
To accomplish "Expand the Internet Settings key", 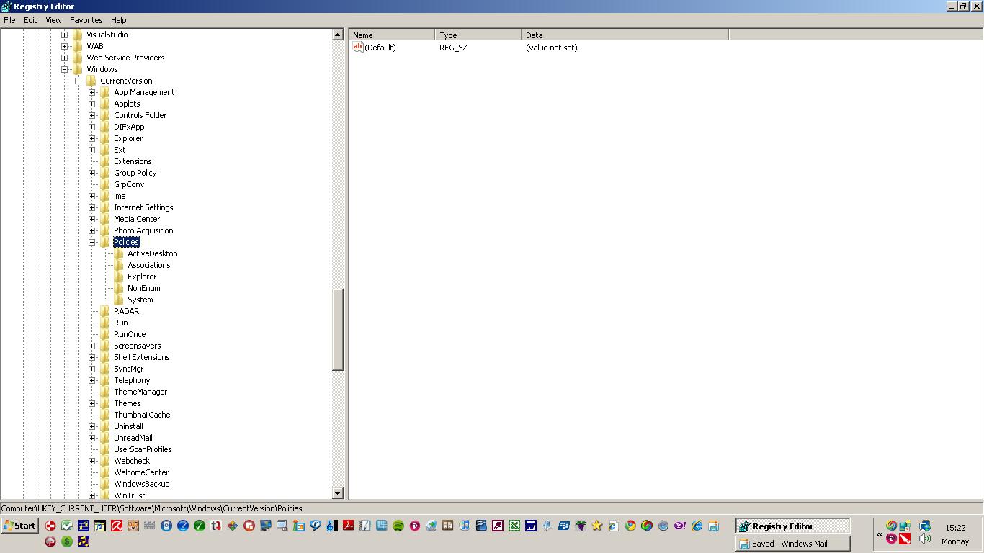I will [x=92, y=207].
